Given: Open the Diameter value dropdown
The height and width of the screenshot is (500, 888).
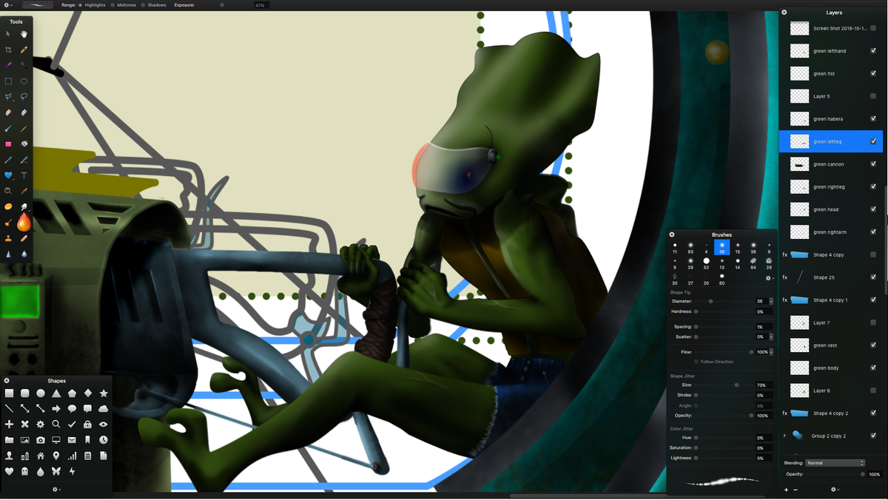Looking at the screenshot, I should pos(772,301).
